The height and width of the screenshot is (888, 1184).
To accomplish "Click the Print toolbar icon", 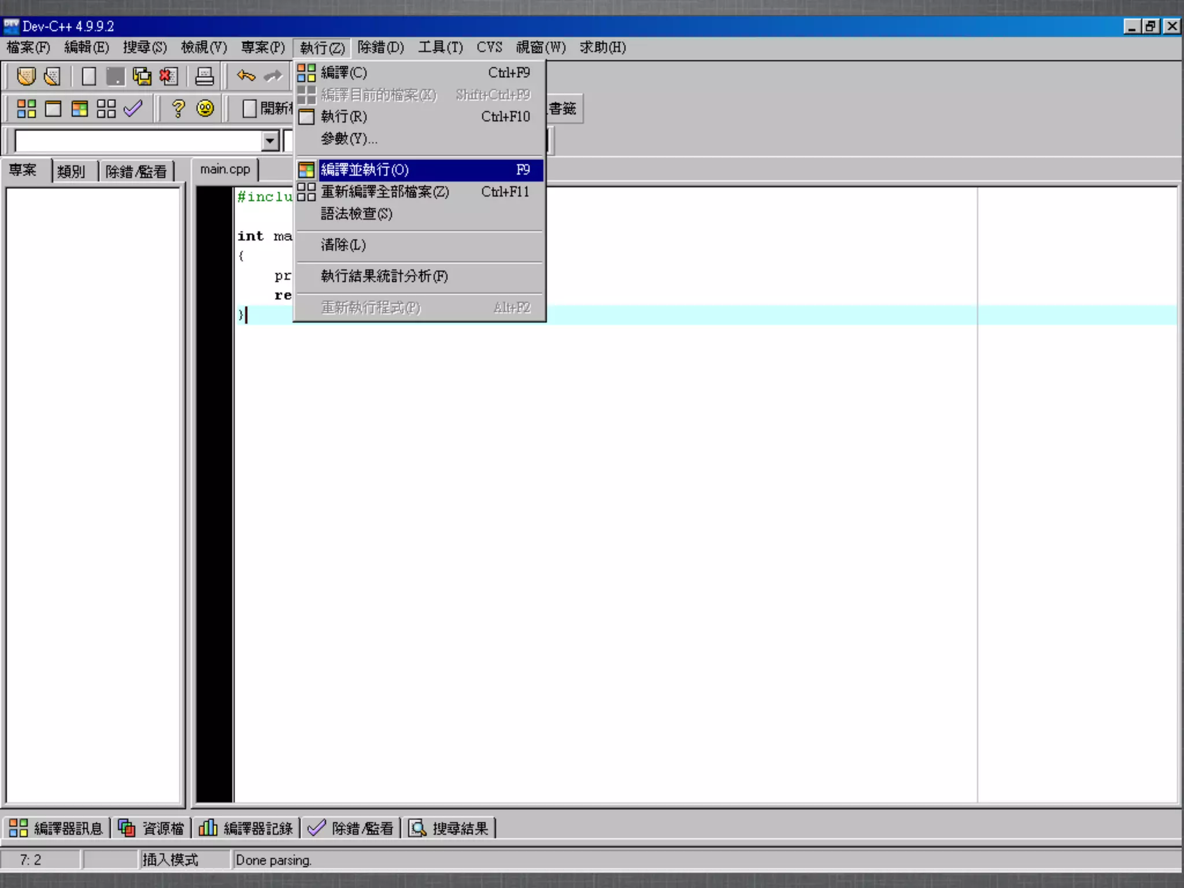I will 204,76.
